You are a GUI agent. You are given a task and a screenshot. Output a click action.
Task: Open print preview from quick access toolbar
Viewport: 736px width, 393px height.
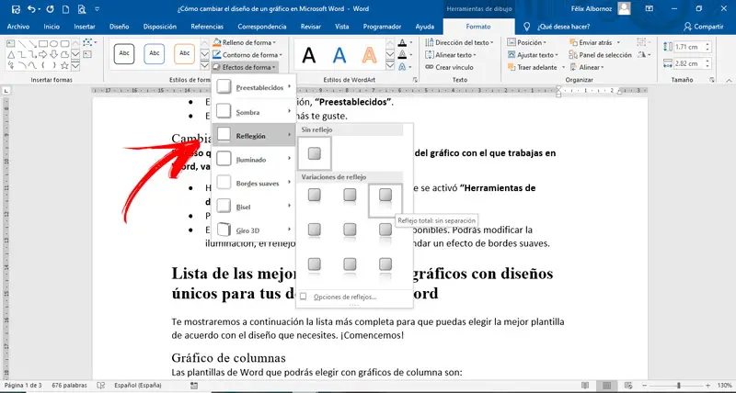click(82, 9)
